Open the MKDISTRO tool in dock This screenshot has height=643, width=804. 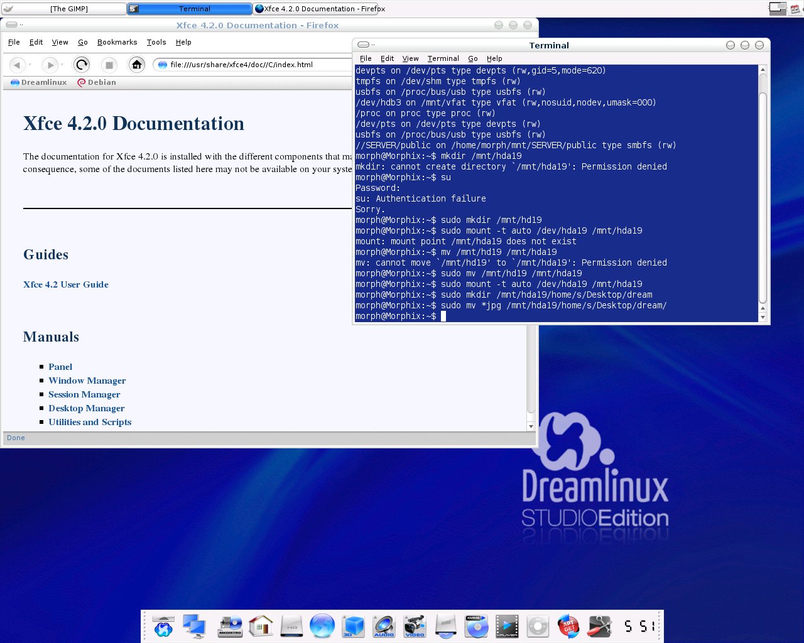click(x=230, y=626)
